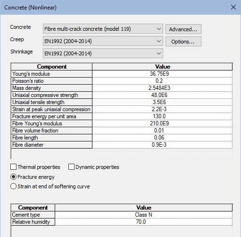This screenshot has width=241, height=237.
Task: Select the Uniaxial tensile strength value
Action: [162, 102]
